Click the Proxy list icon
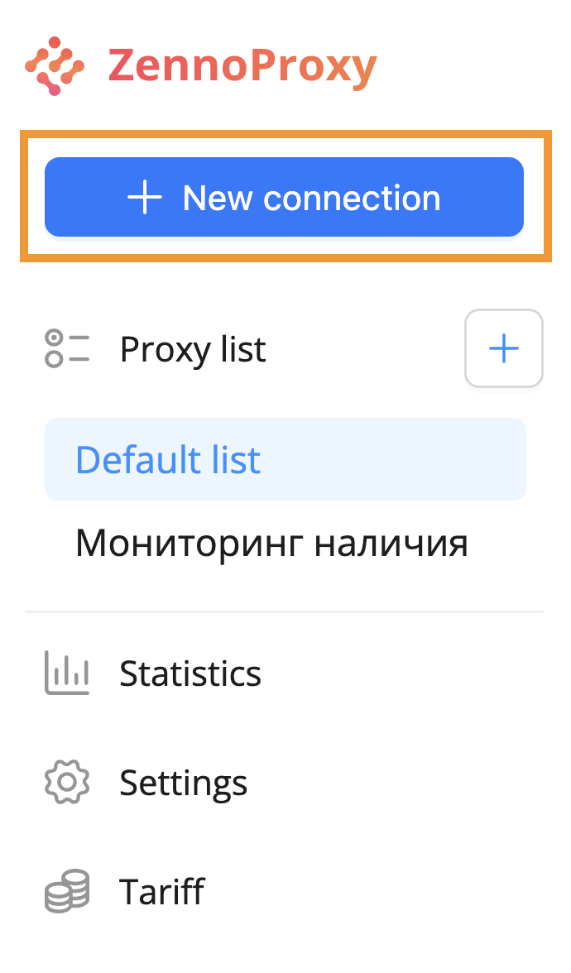Viewport: 571px width, 973px height. coord(66,349)
